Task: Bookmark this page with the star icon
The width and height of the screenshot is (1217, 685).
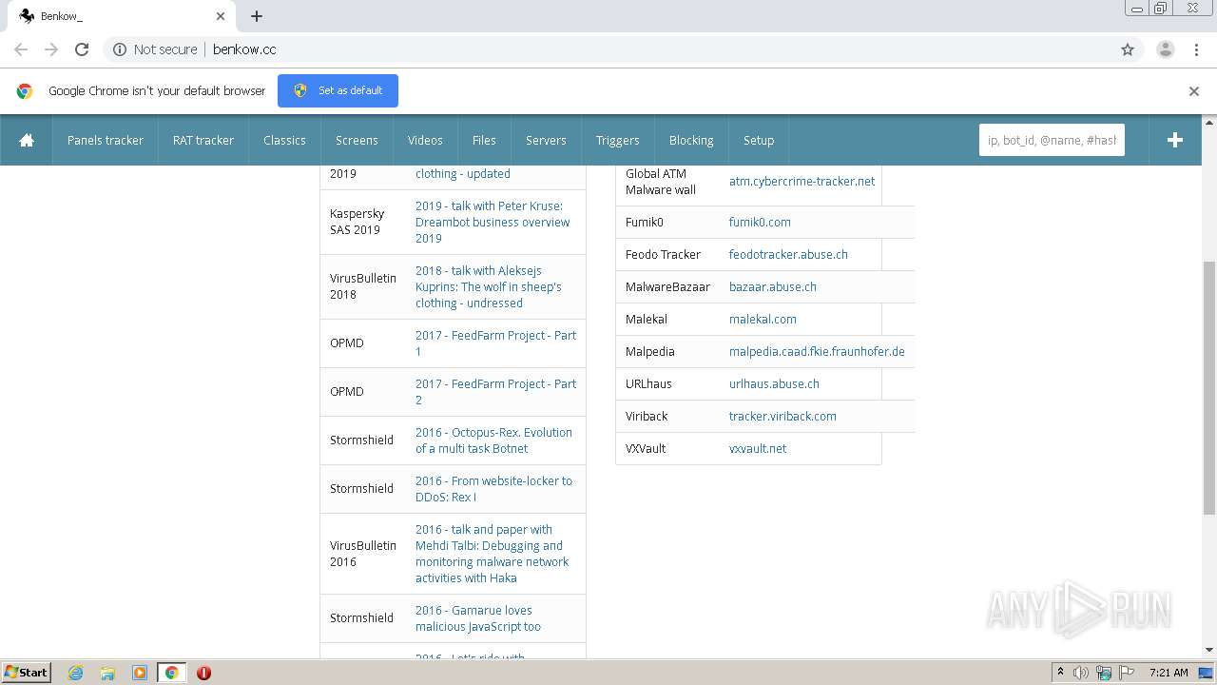Action: pos(1128,49)
